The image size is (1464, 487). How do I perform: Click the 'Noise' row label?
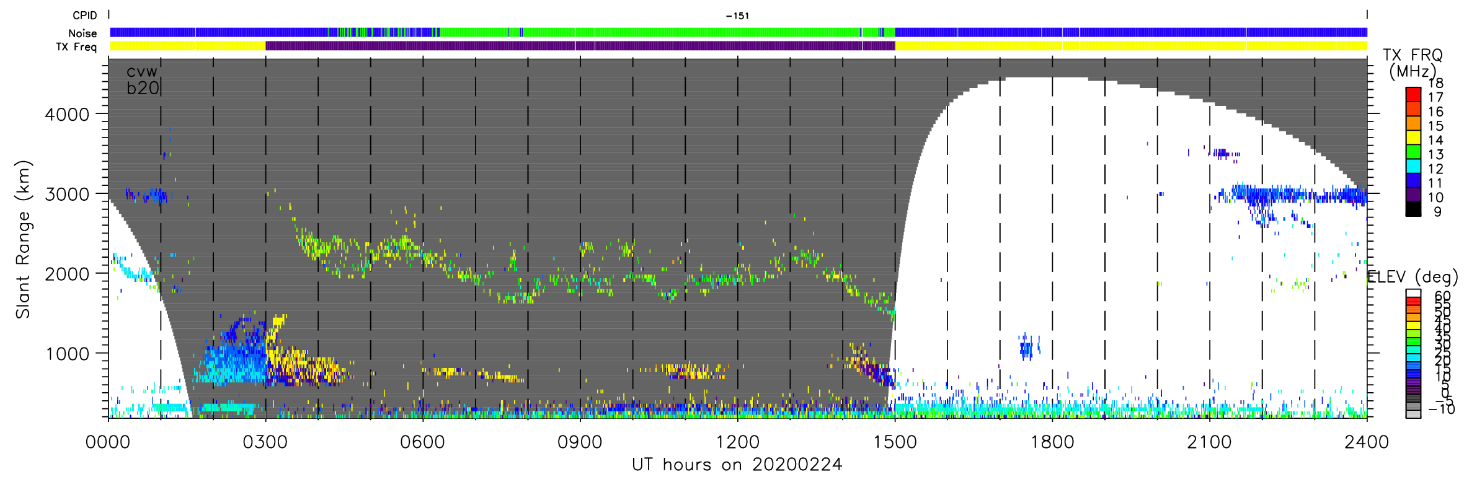point(82,33)
